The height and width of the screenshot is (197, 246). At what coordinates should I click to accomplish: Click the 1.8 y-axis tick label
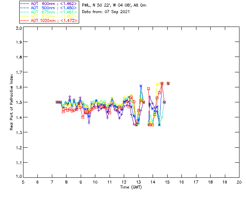(19, 57)
